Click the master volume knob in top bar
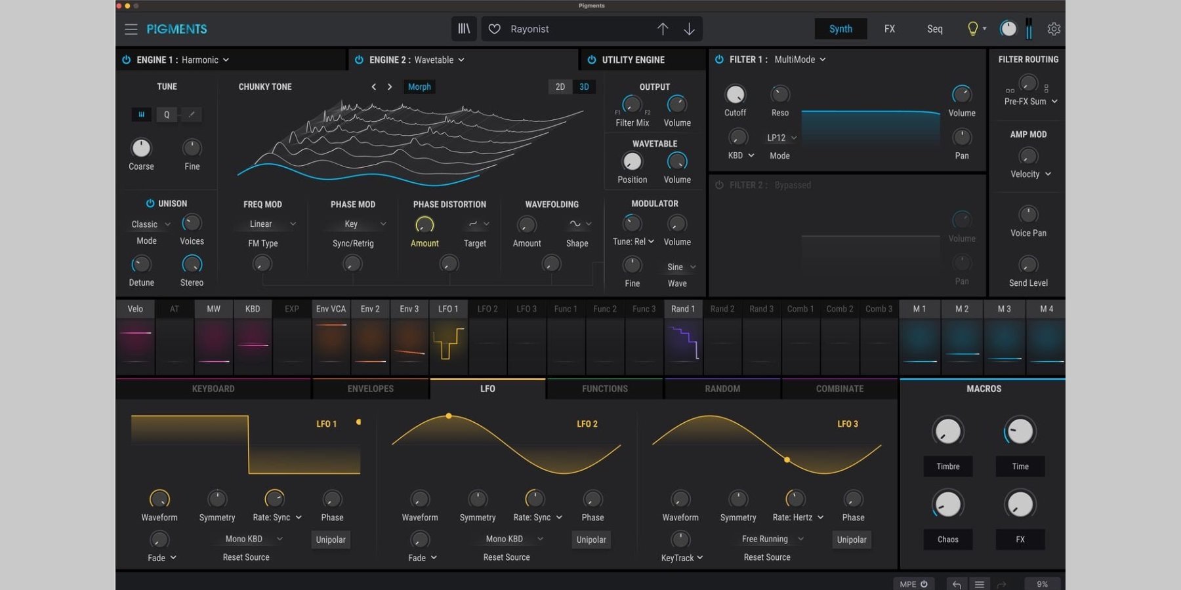This screenshot has width=1181, height=590. pos(1008,29)
